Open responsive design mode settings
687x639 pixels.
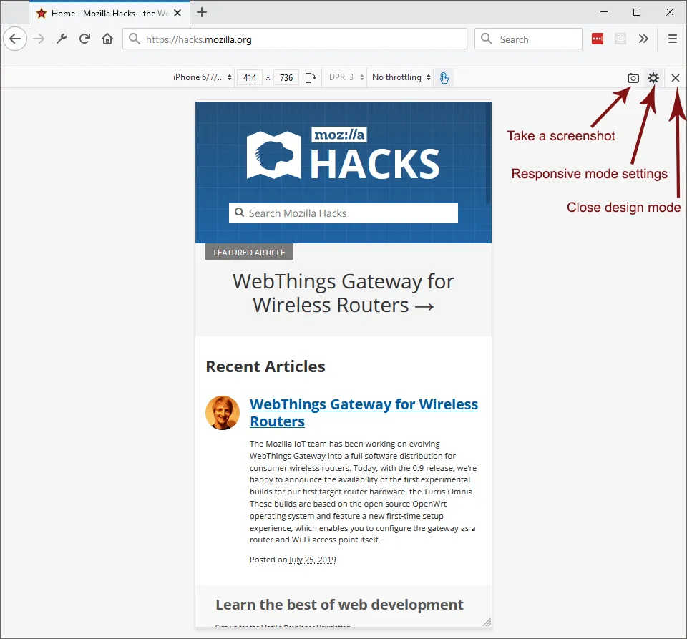pos(653,77)
